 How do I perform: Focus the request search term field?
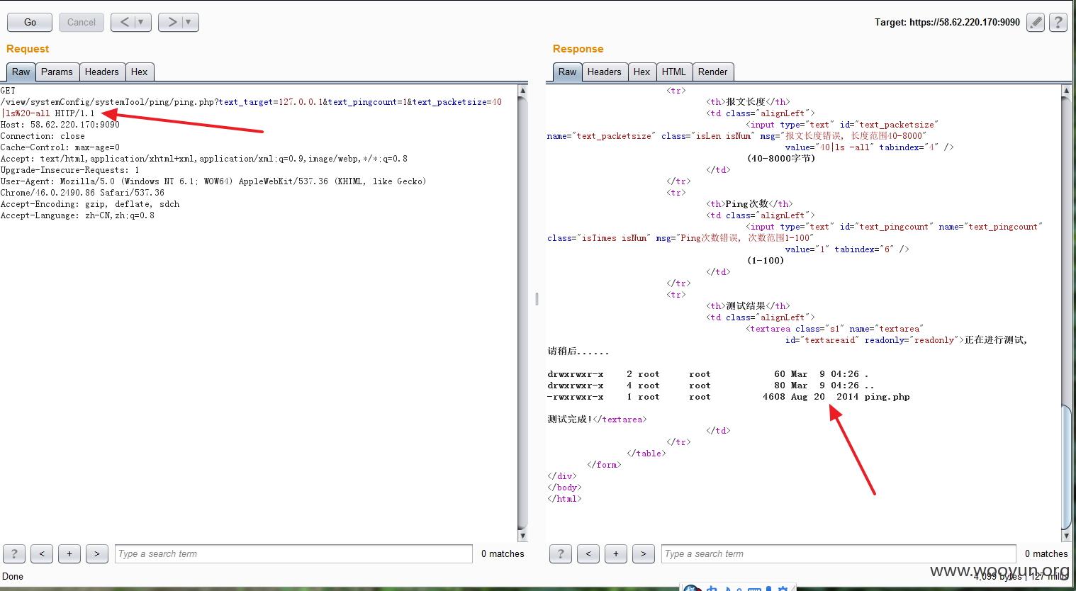pos(293,553)
